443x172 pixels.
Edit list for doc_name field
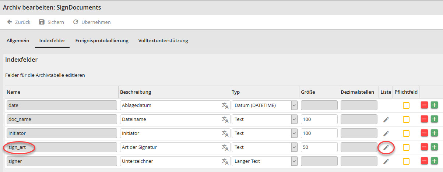(x=386, y=119)
